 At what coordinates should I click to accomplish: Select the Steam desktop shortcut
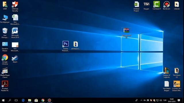click(15, 59)
